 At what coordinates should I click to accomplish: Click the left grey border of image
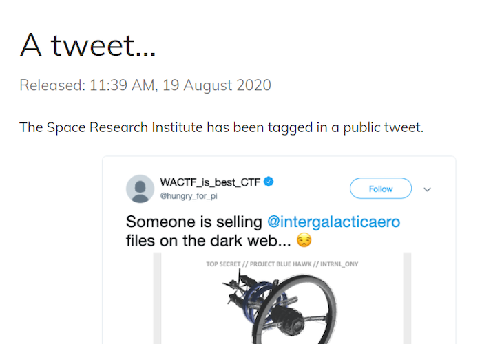(157, 299)
